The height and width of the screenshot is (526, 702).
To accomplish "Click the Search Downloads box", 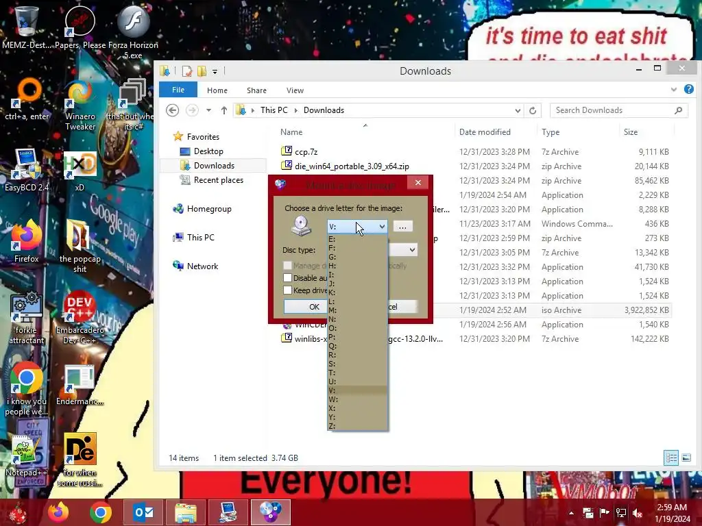I will point(619,110).
